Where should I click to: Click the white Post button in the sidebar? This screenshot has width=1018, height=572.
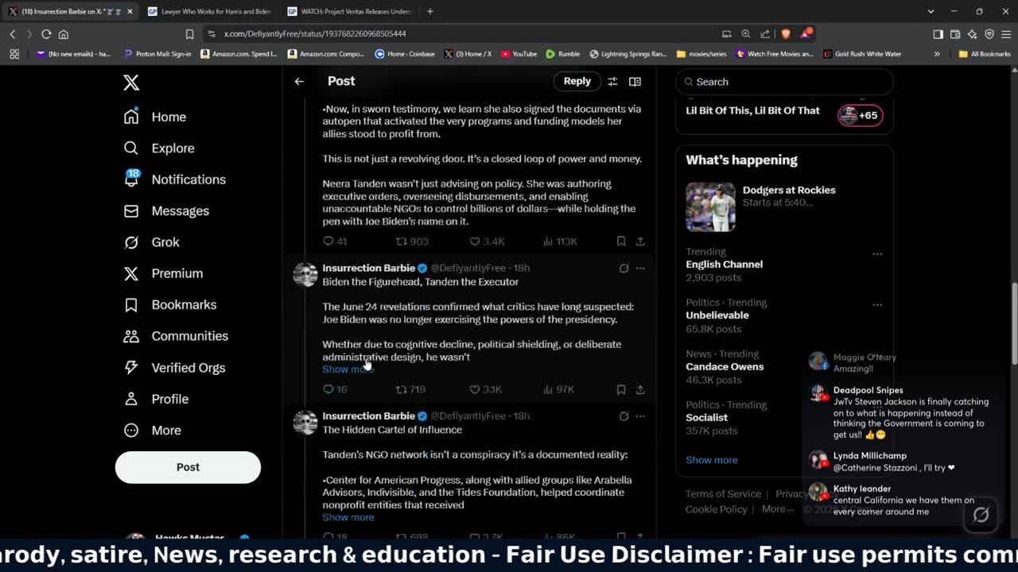[x=188, y=467]
